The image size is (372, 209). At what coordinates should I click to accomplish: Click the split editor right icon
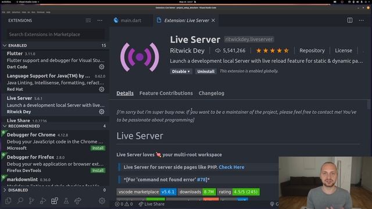click(x=350, y=20)
